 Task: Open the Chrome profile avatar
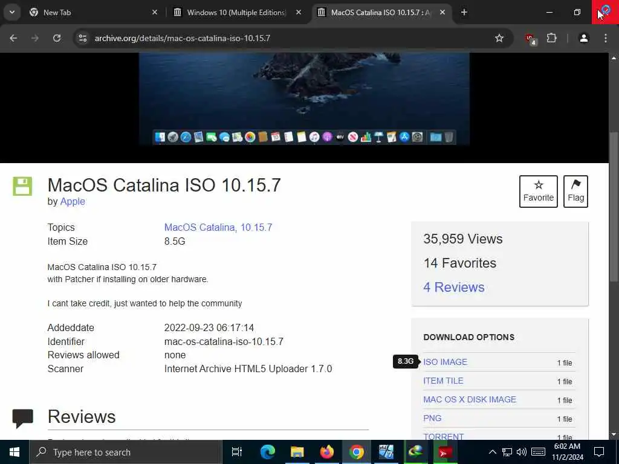click(584, 38)
